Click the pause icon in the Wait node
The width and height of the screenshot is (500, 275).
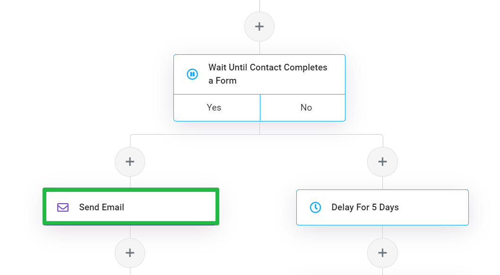pos(192,74)
